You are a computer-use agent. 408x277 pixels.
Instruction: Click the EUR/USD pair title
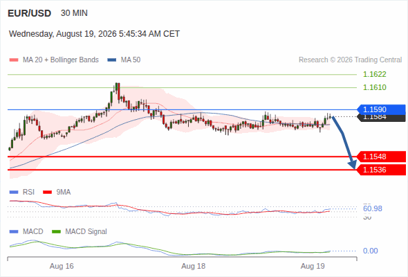click(x=30, y=13)
